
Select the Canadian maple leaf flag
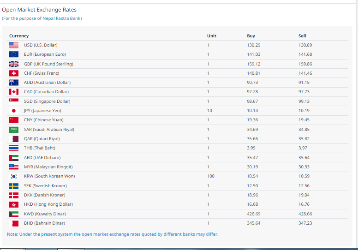14,92
